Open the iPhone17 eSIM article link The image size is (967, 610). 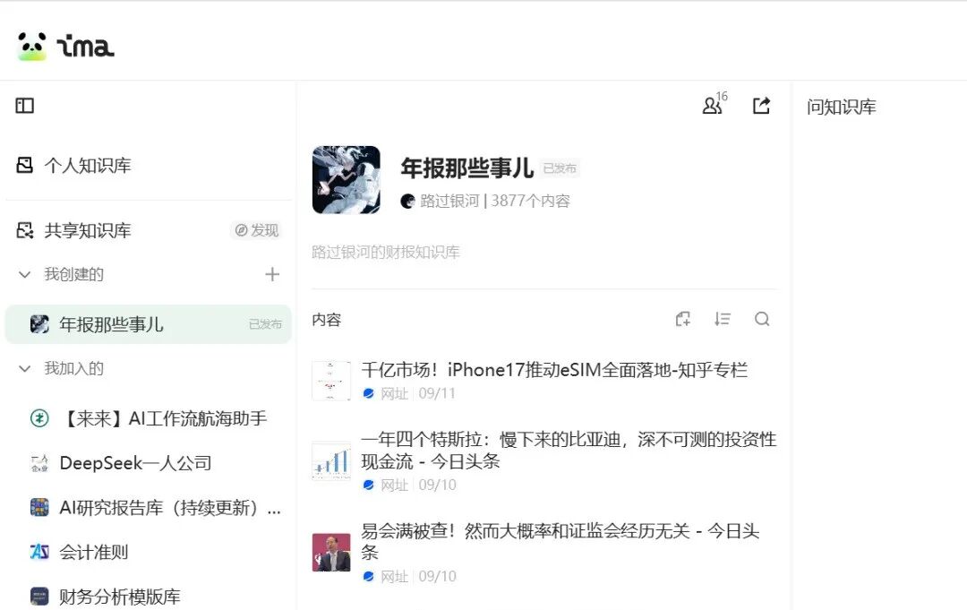554,370
